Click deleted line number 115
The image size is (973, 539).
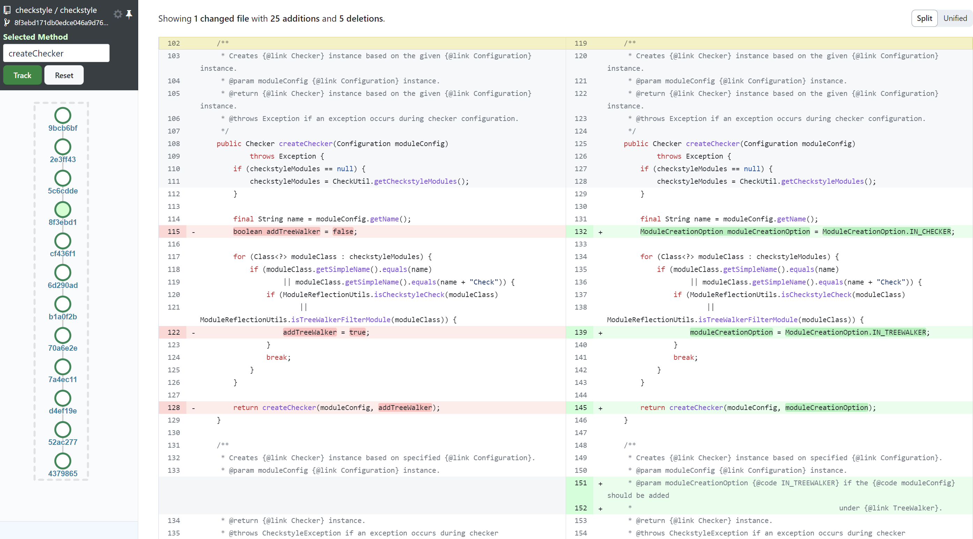pyautogui.click(x=173, y=231)
